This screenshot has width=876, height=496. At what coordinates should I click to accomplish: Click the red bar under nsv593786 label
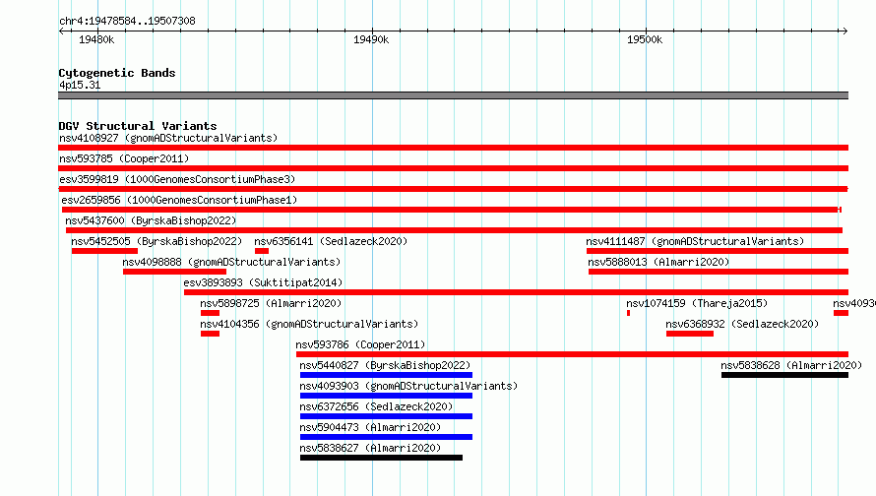coord(572,354)
